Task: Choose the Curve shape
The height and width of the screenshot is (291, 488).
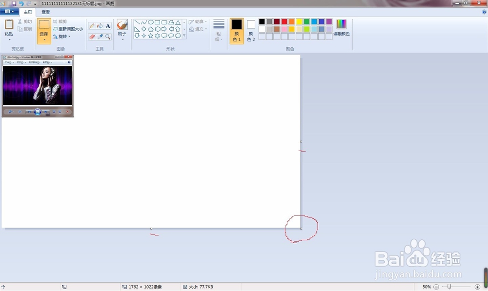Action: click(144, 22)
